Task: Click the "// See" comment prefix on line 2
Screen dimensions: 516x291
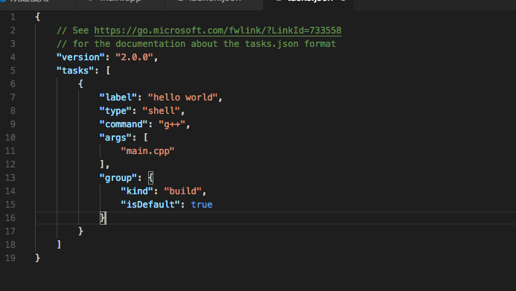Action: tap(72, 31)
